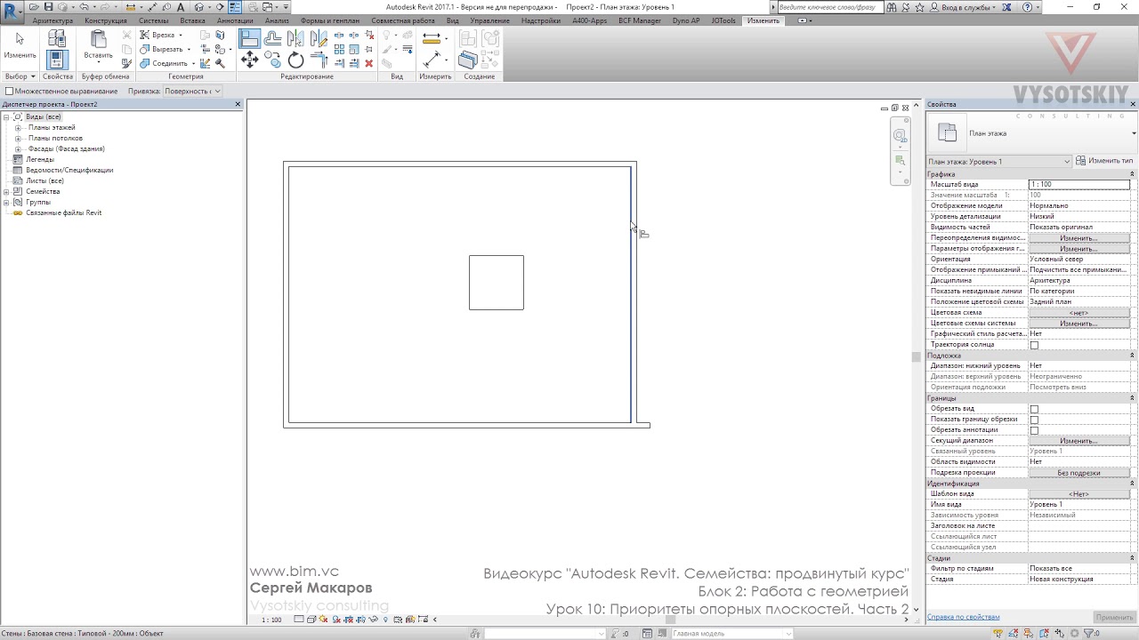Expand the Планы потолков node
This screenshot has width=1139, height=640.
(x=18, y=139)
